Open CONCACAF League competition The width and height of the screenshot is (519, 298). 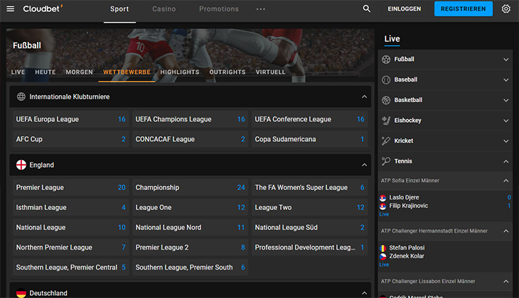(190, 139)
